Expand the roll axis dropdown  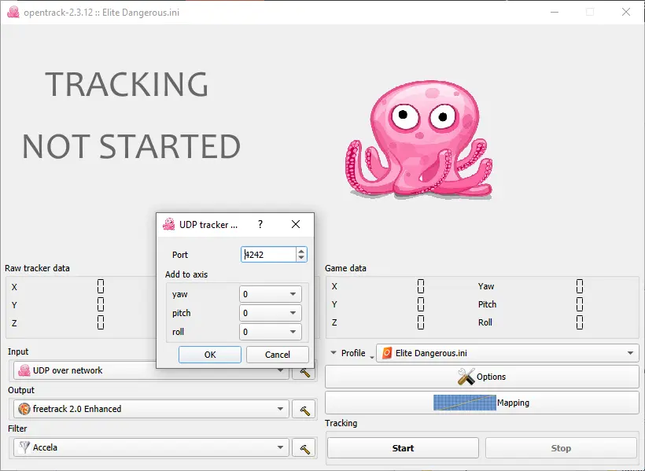click(271, 332)
